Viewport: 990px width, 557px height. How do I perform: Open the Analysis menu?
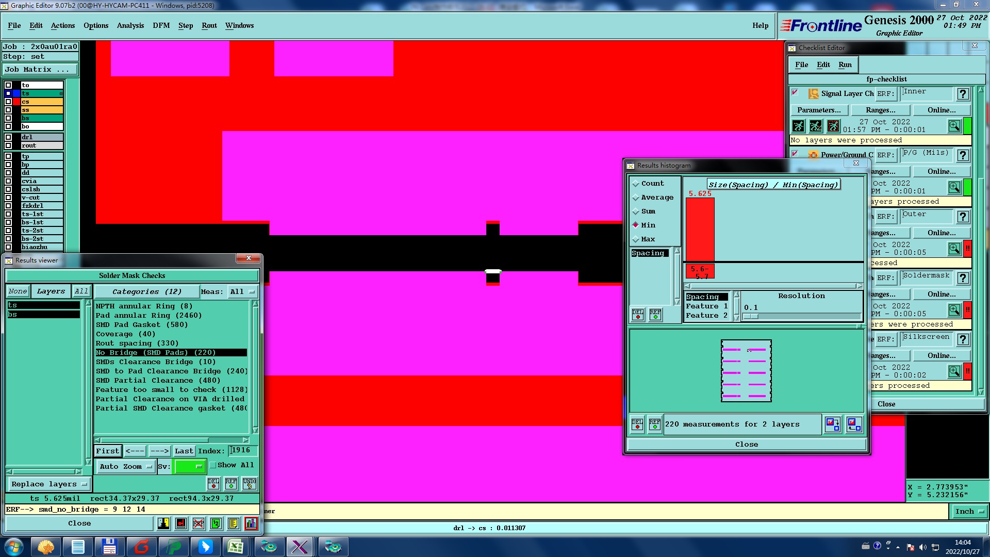coord(130,25)
